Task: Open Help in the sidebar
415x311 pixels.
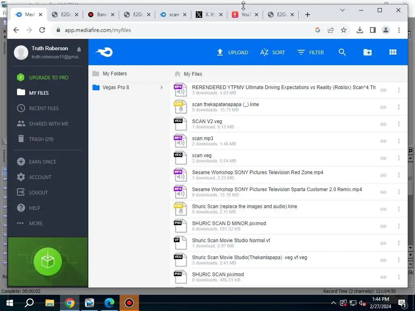Action: tap(28, 208)
